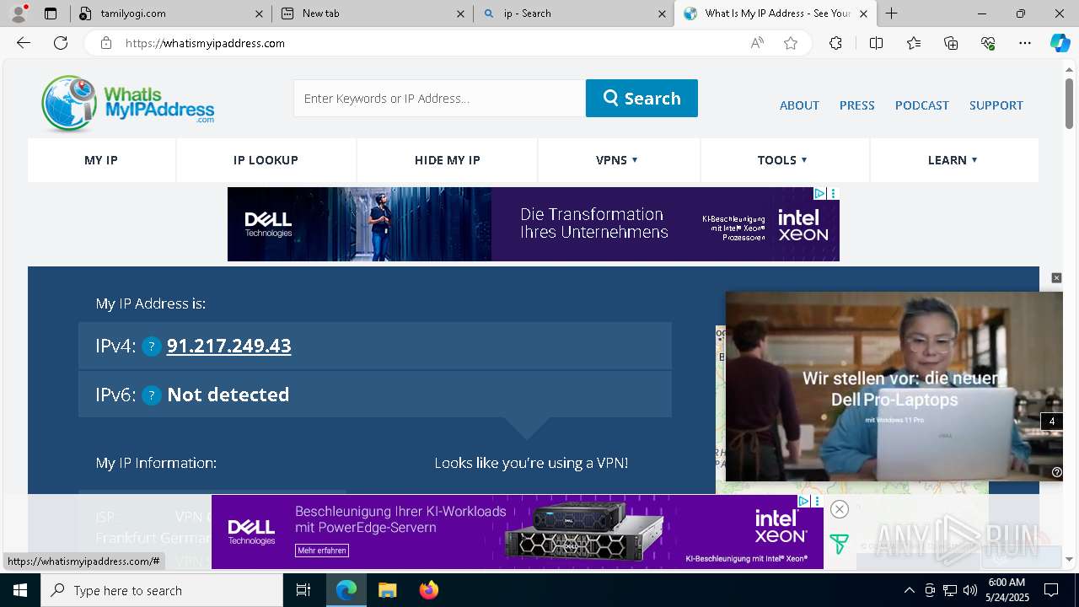
Task: Toggle Split screen icon
Action: point(876,43)
